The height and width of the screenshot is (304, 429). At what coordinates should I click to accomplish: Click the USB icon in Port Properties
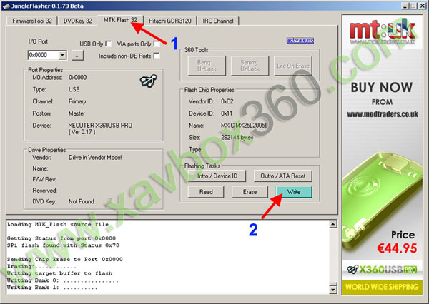149,81
